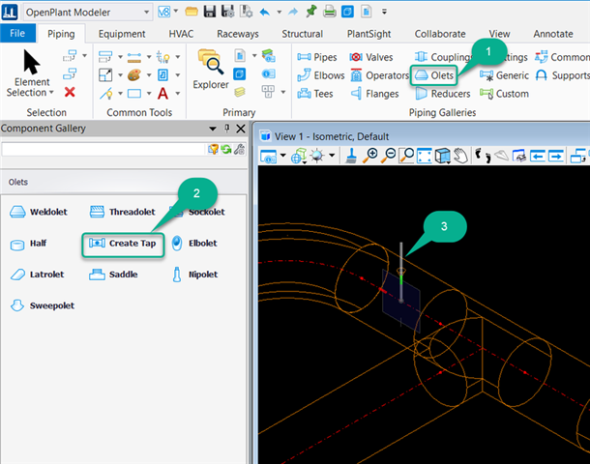This screenshot has width=590, height=464.
Task: Expand the OpenPlant Modeler workflow dropdown
Action: 145,12
